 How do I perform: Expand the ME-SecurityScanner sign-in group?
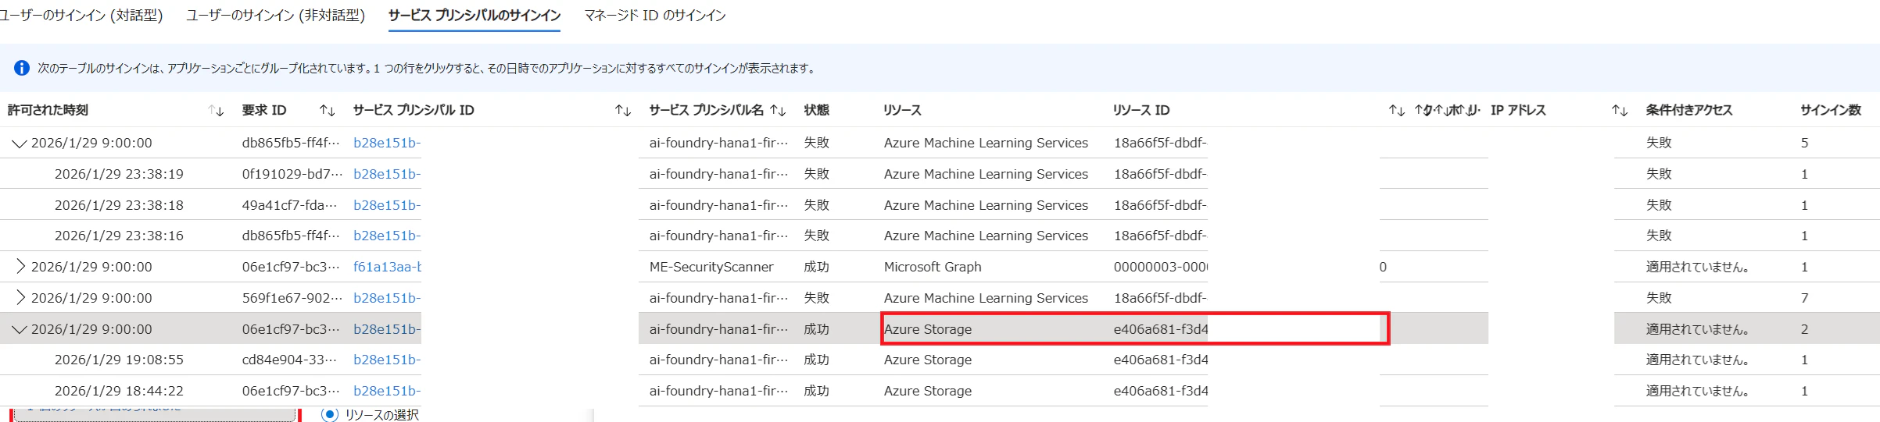click(x=20, y=267)
